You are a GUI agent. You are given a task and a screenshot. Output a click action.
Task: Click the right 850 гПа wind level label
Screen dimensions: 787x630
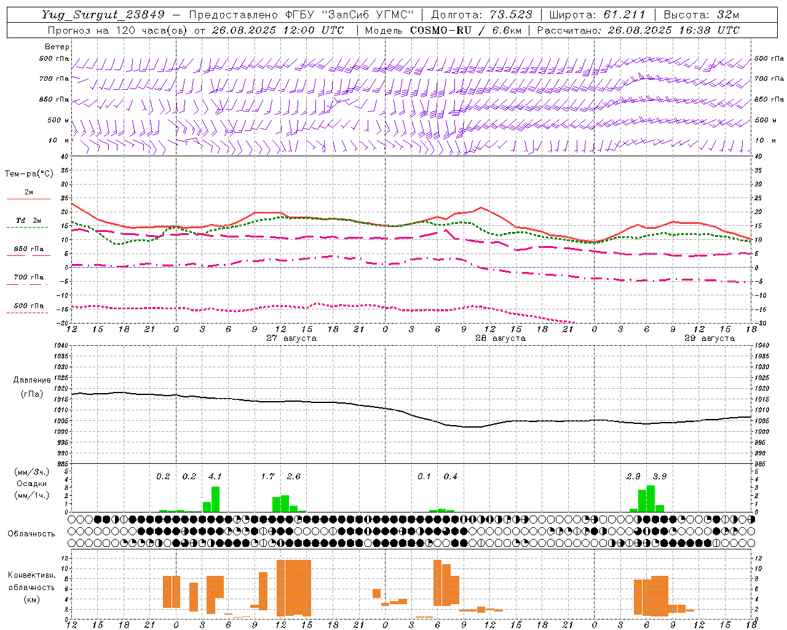tap(769, 99)
